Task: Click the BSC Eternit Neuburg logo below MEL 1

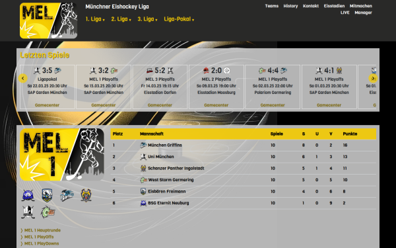Action: [28, 195]
